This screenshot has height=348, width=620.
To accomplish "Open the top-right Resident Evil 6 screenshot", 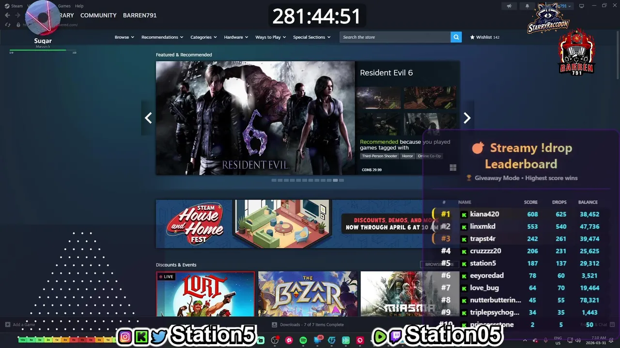I will tap(430, 98).
